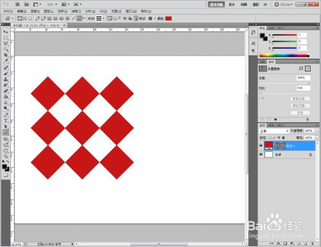321x247 pixels.
Task: Select the Eraser tool
Action: (x=6, y=91)
